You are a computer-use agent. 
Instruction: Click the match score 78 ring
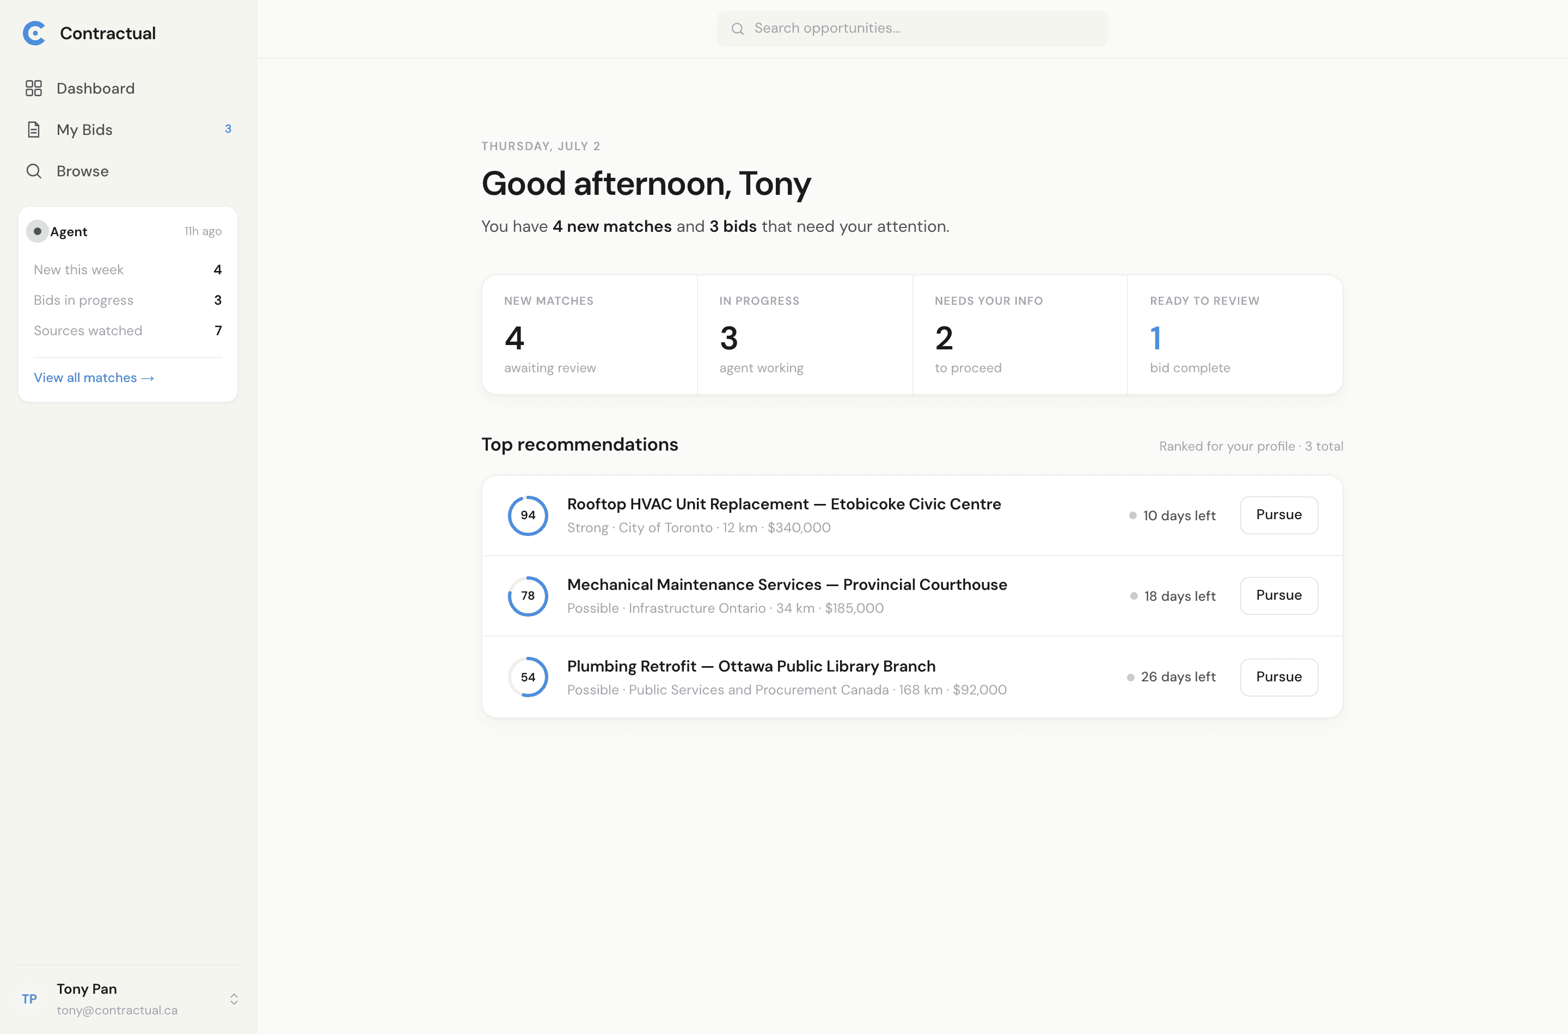coord(528,595)
